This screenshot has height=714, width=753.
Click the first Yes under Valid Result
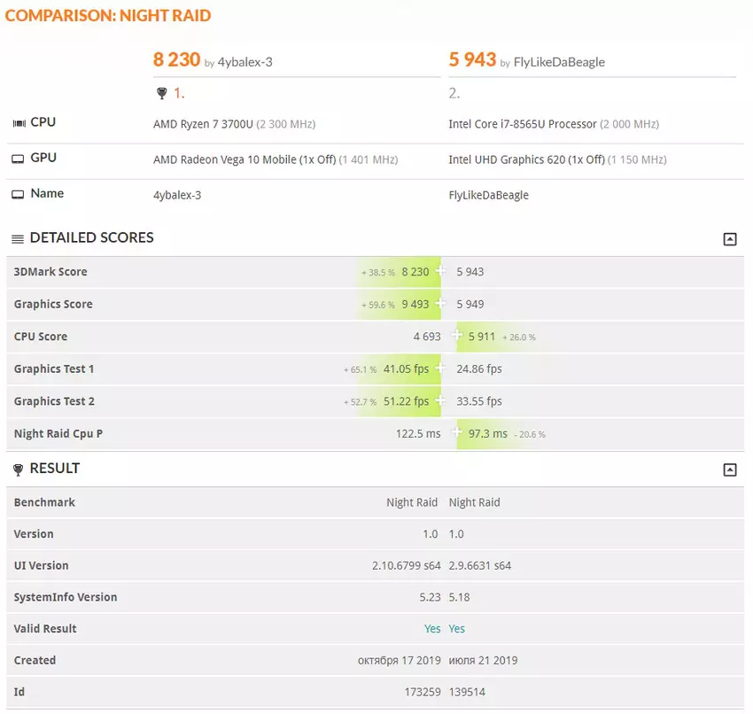(431, 629)
